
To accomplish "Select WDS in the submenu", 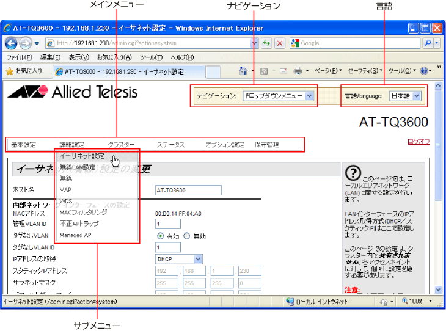I will tap(97, 201).
